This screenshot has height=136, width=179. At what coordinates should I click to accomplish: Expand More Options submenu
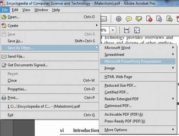click(x=138, y=130)
